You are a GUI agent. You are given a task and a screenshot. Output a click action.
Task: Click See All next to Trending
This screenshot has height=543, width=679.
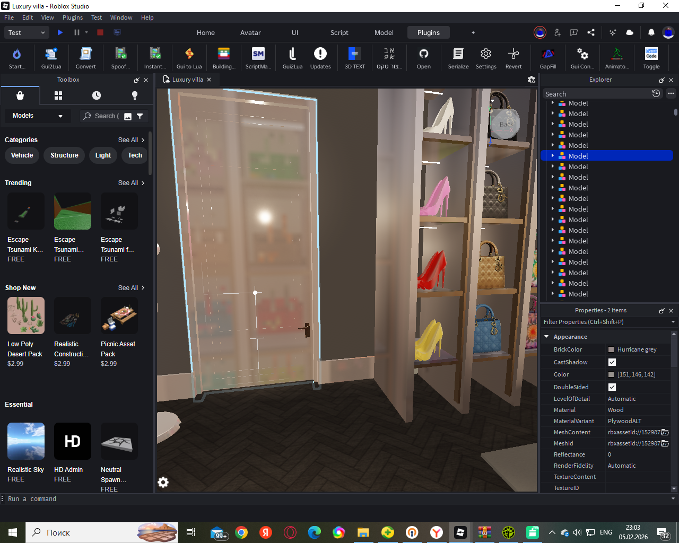(131, 183)
